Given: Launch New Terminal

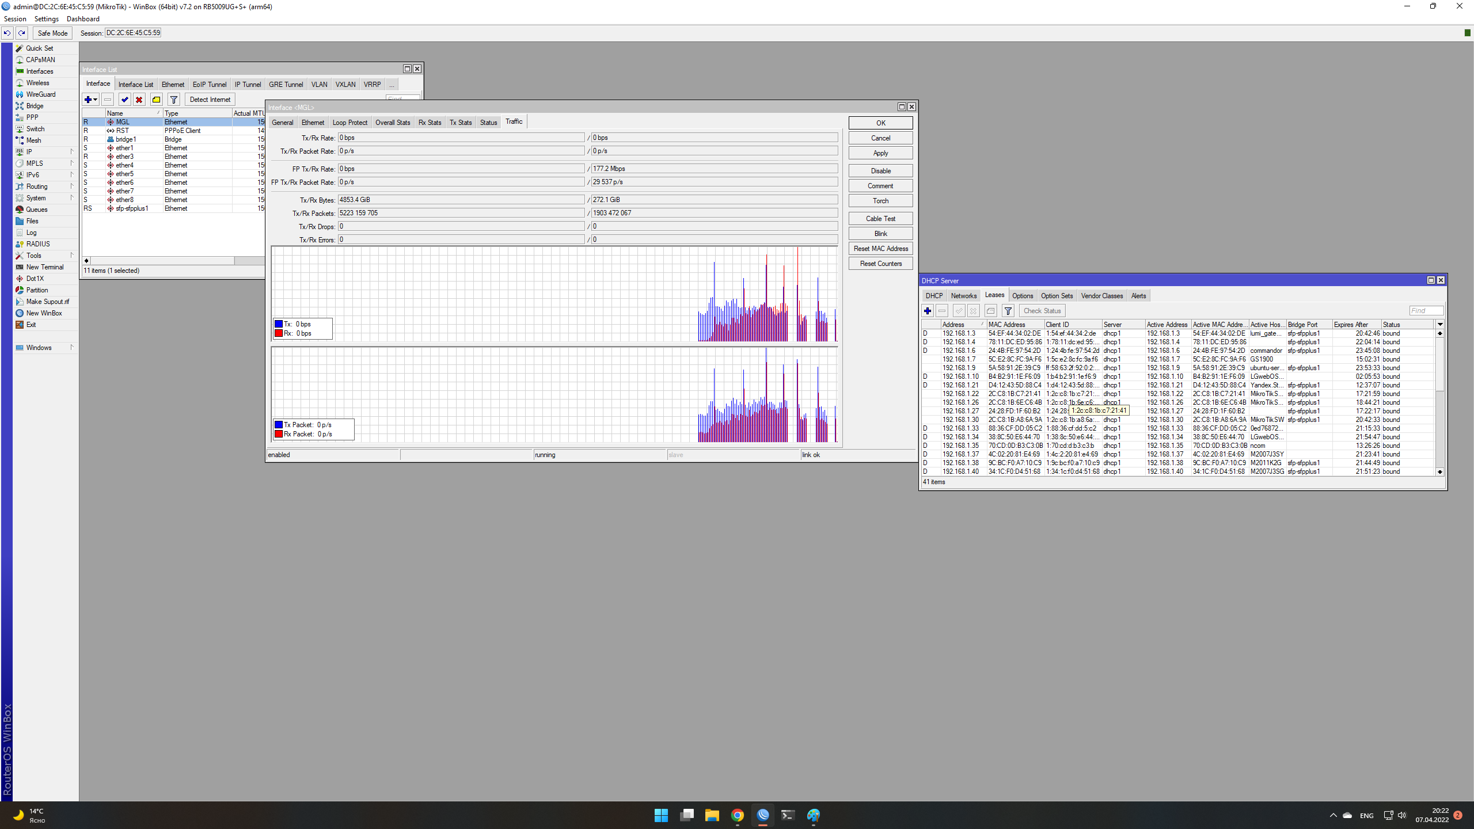Looking at the screenshot, I should [45, 267].
